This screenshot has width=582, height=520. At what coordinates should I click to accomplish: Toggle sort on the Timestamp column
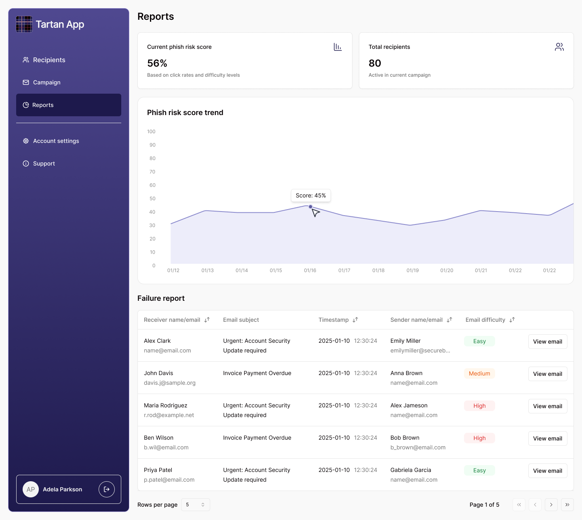click(x=355, y=320)
